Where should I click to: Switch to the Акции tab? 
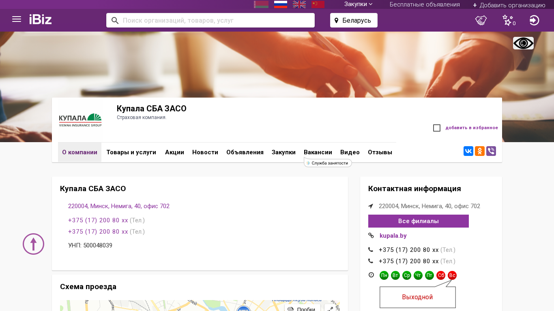174,152
